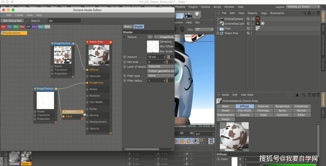326x166 pixels.
Task: Click OctaneDayLight's sun tag icon
Action: [258, 23]
